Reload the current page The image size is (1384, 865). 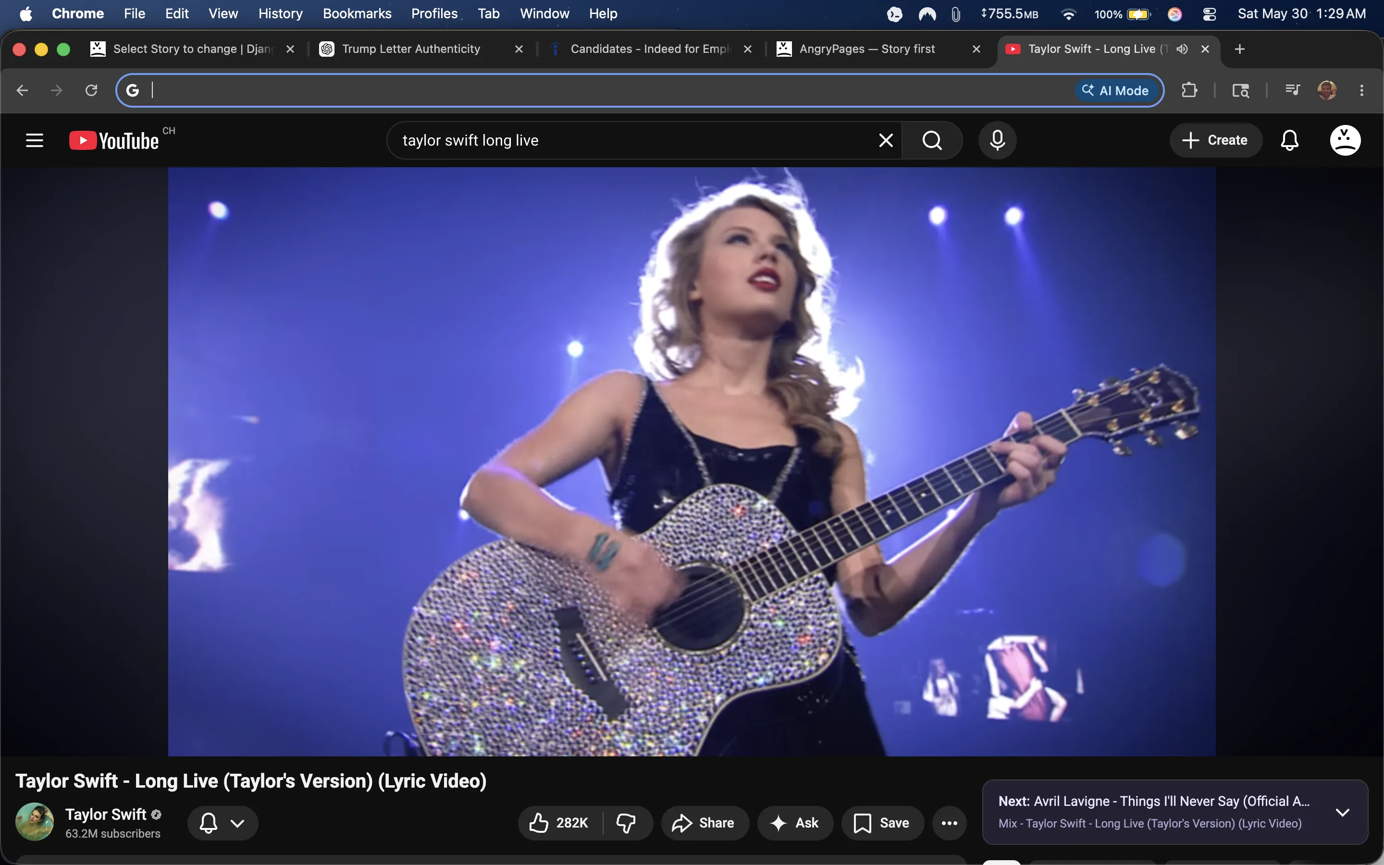coord(91,90)
